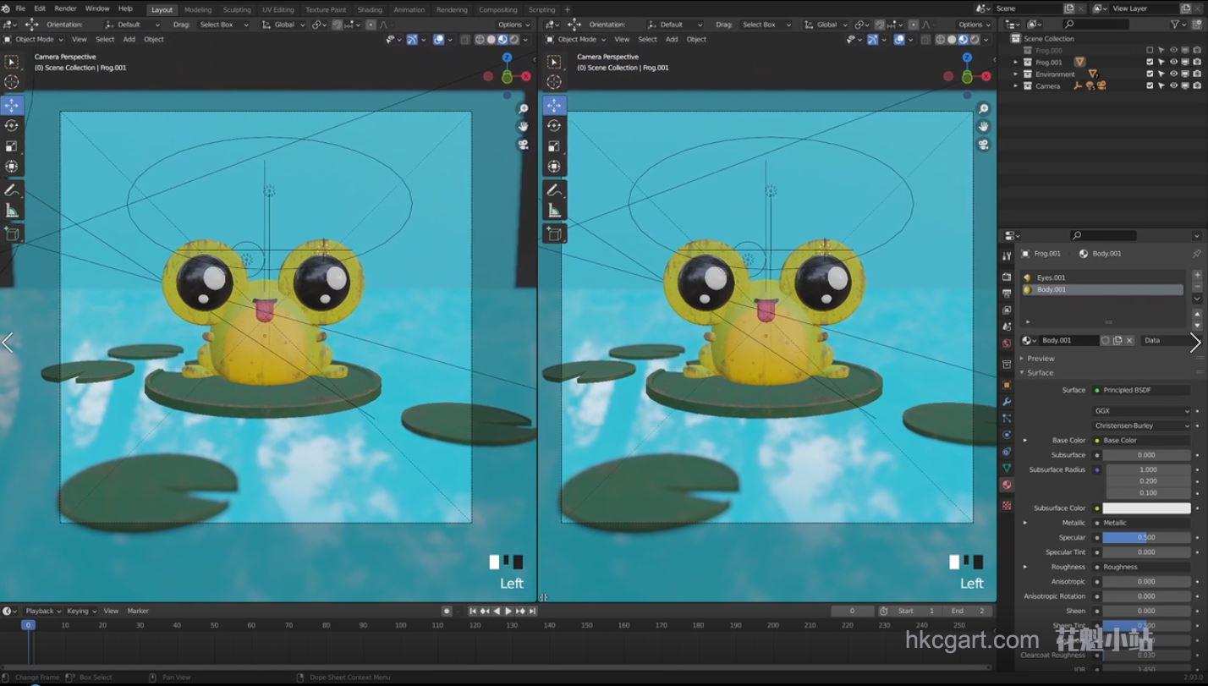1208x686 pixels.
Task: Open the Render menu
Action: tap(65, 8)
